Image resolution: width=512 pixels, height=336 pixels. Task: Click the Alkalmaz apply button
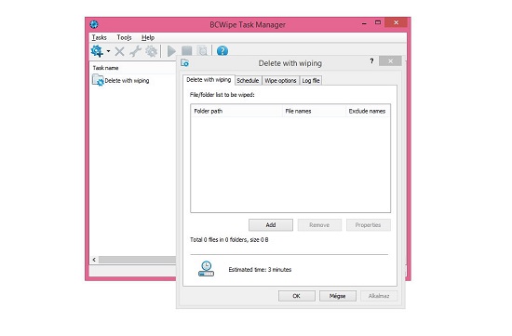(x=379, y=296)
